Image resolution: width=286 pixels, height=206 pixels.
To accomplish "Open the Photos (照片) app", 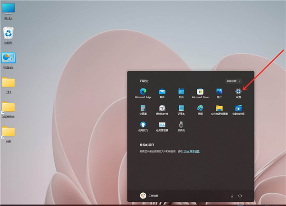I will (219, 93).
